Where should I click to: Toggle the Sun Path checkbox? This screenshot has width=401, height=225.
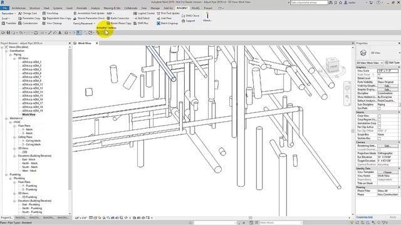(x=379, y=108)
